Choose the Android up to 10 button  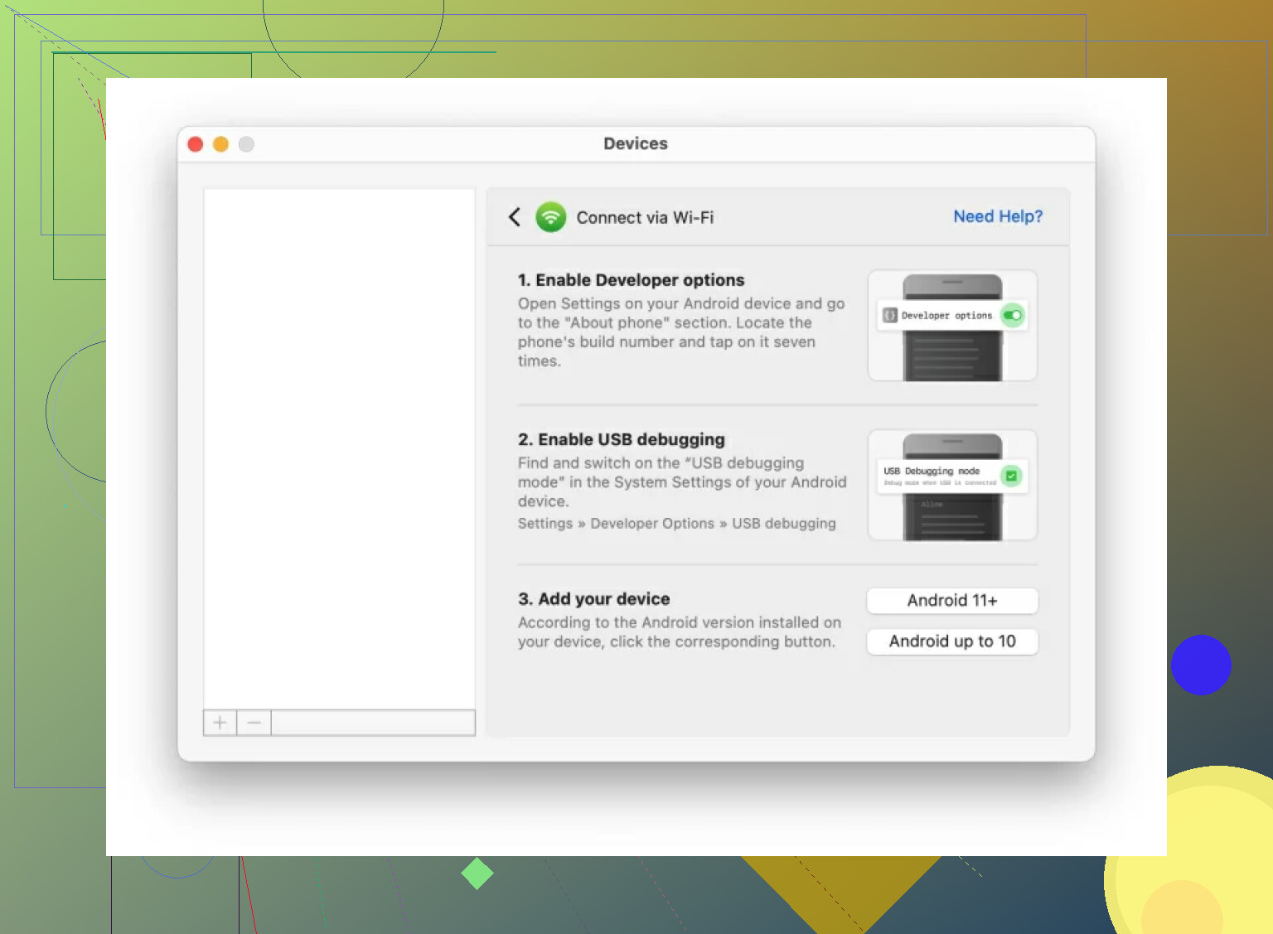(952, 641)
